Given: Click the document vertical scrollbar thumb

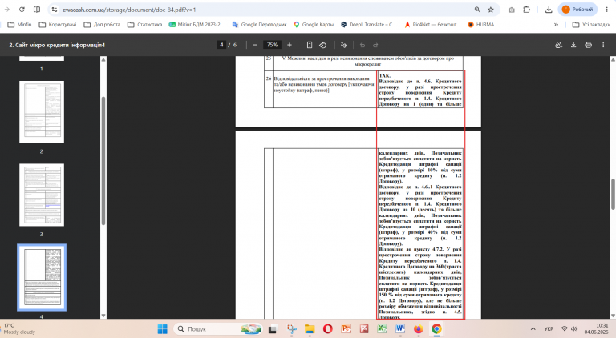Looking at the screenshot, I should click(613, 194).
